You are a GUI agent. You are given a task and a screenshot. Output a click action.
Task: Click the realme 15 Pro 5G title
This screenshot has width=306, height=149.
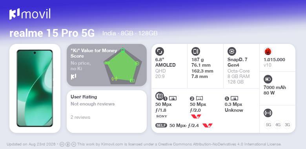[52, 33]
